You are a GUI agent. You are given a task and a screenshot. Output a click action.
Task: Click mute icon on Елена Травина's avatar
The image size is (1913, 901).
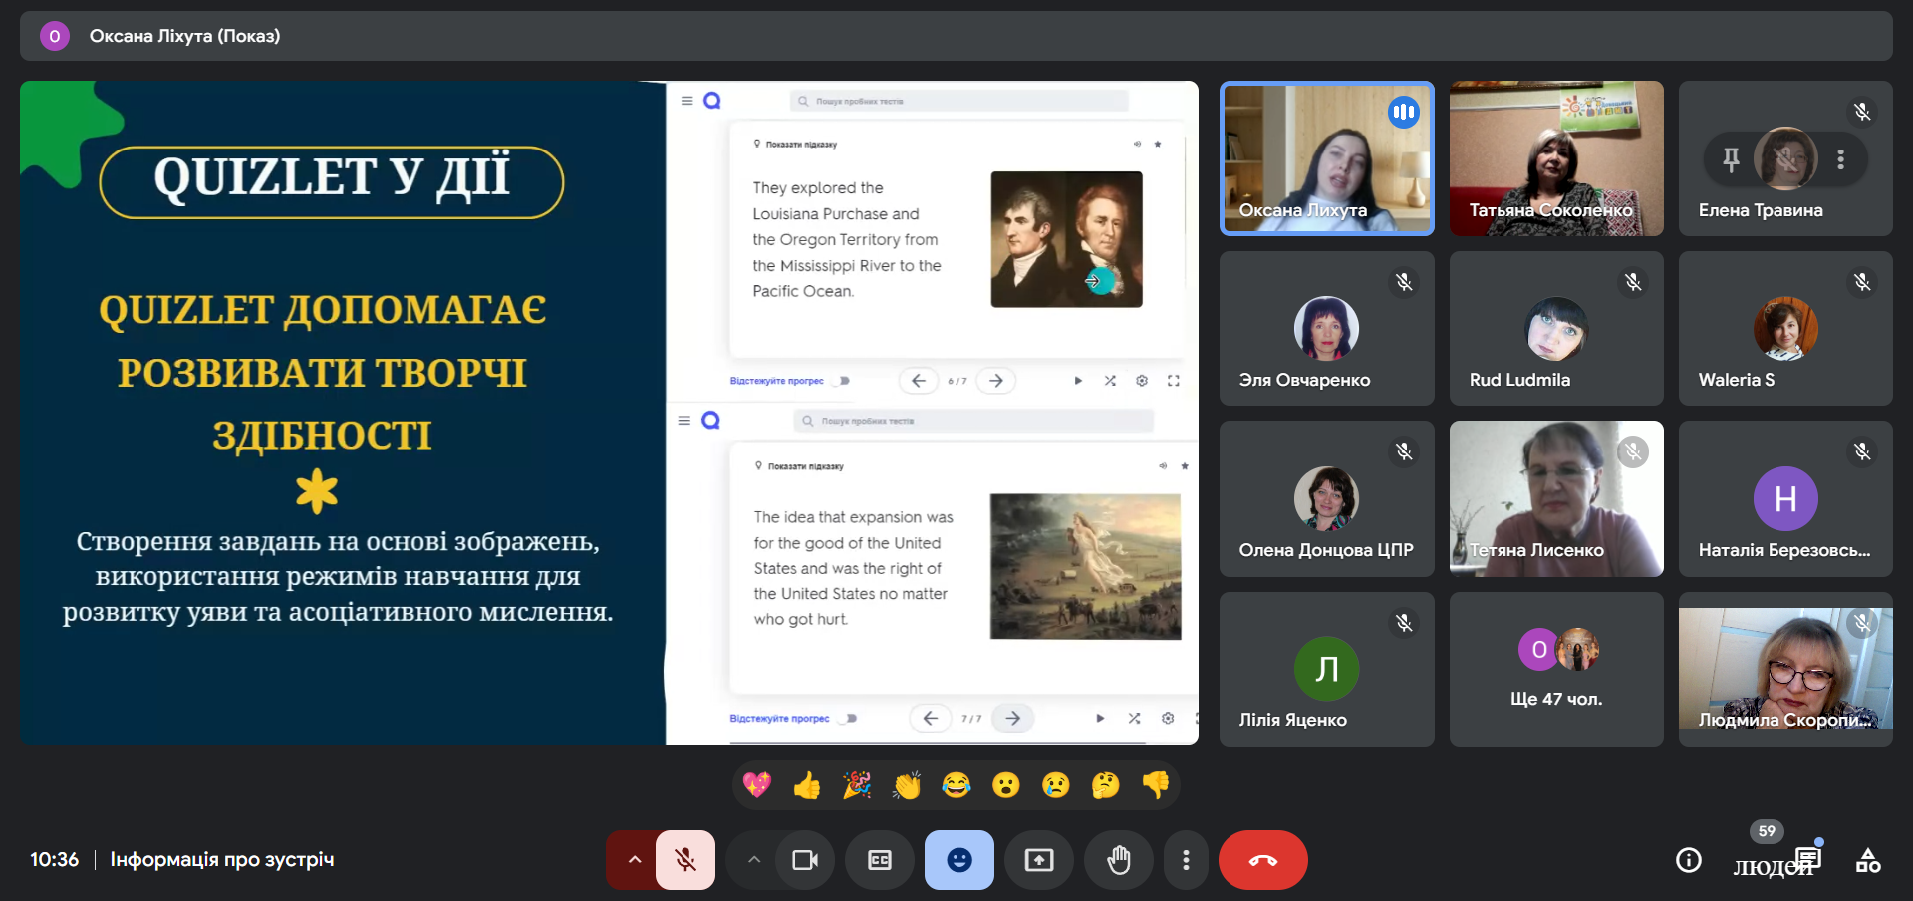[x=1785, y=158]
